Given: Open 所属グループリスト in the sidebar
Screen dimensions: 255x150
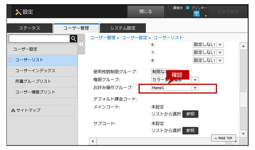Looking at the screenshot, I should pyautogui.click(x=42, y=81).
